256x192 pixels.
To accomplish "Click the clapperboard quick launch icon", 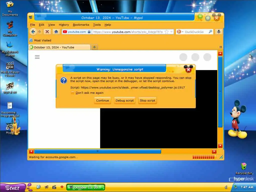I will [54, 187].
